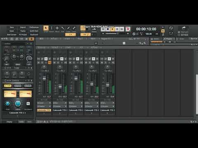The image size is (198, 148).
Task: Switch to the Notes browser tab
Action: 182,39
